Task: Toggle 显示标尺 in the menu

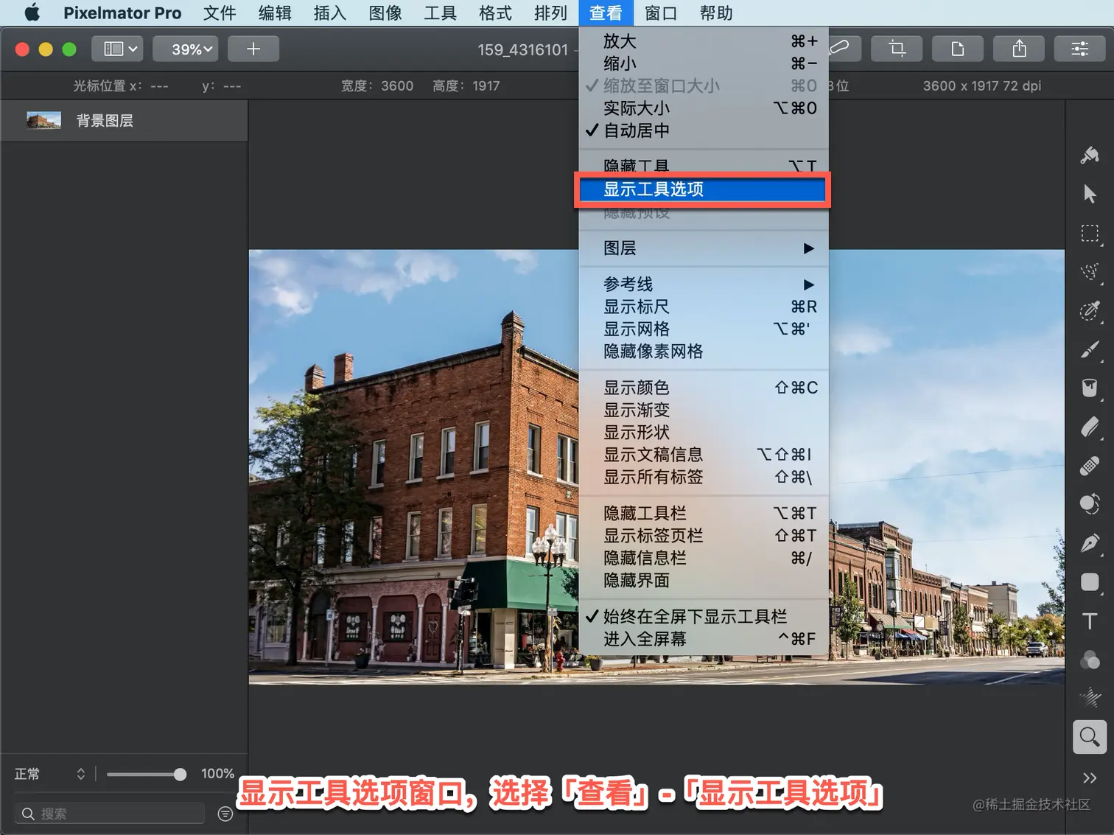Action: pyautogui.click(x=704, y=307)
